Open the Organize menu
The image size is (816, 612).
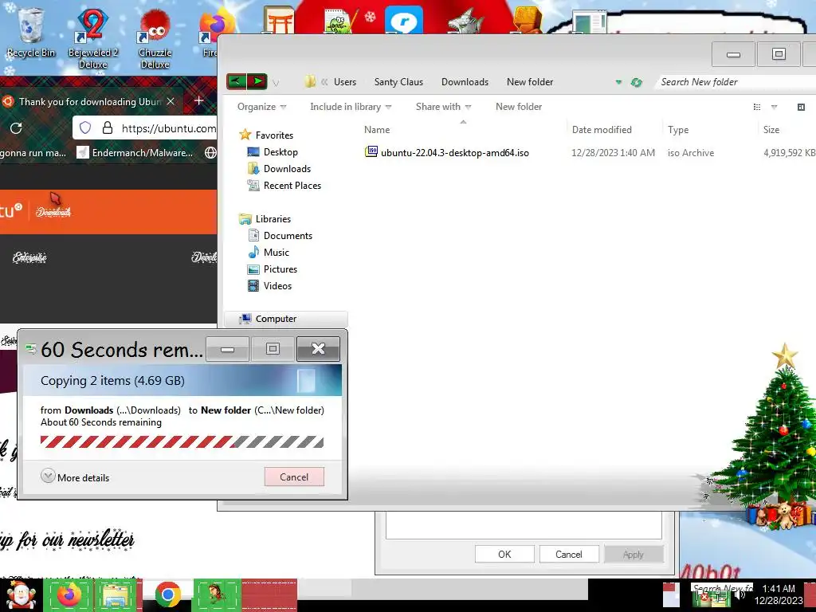coord(261,107)
